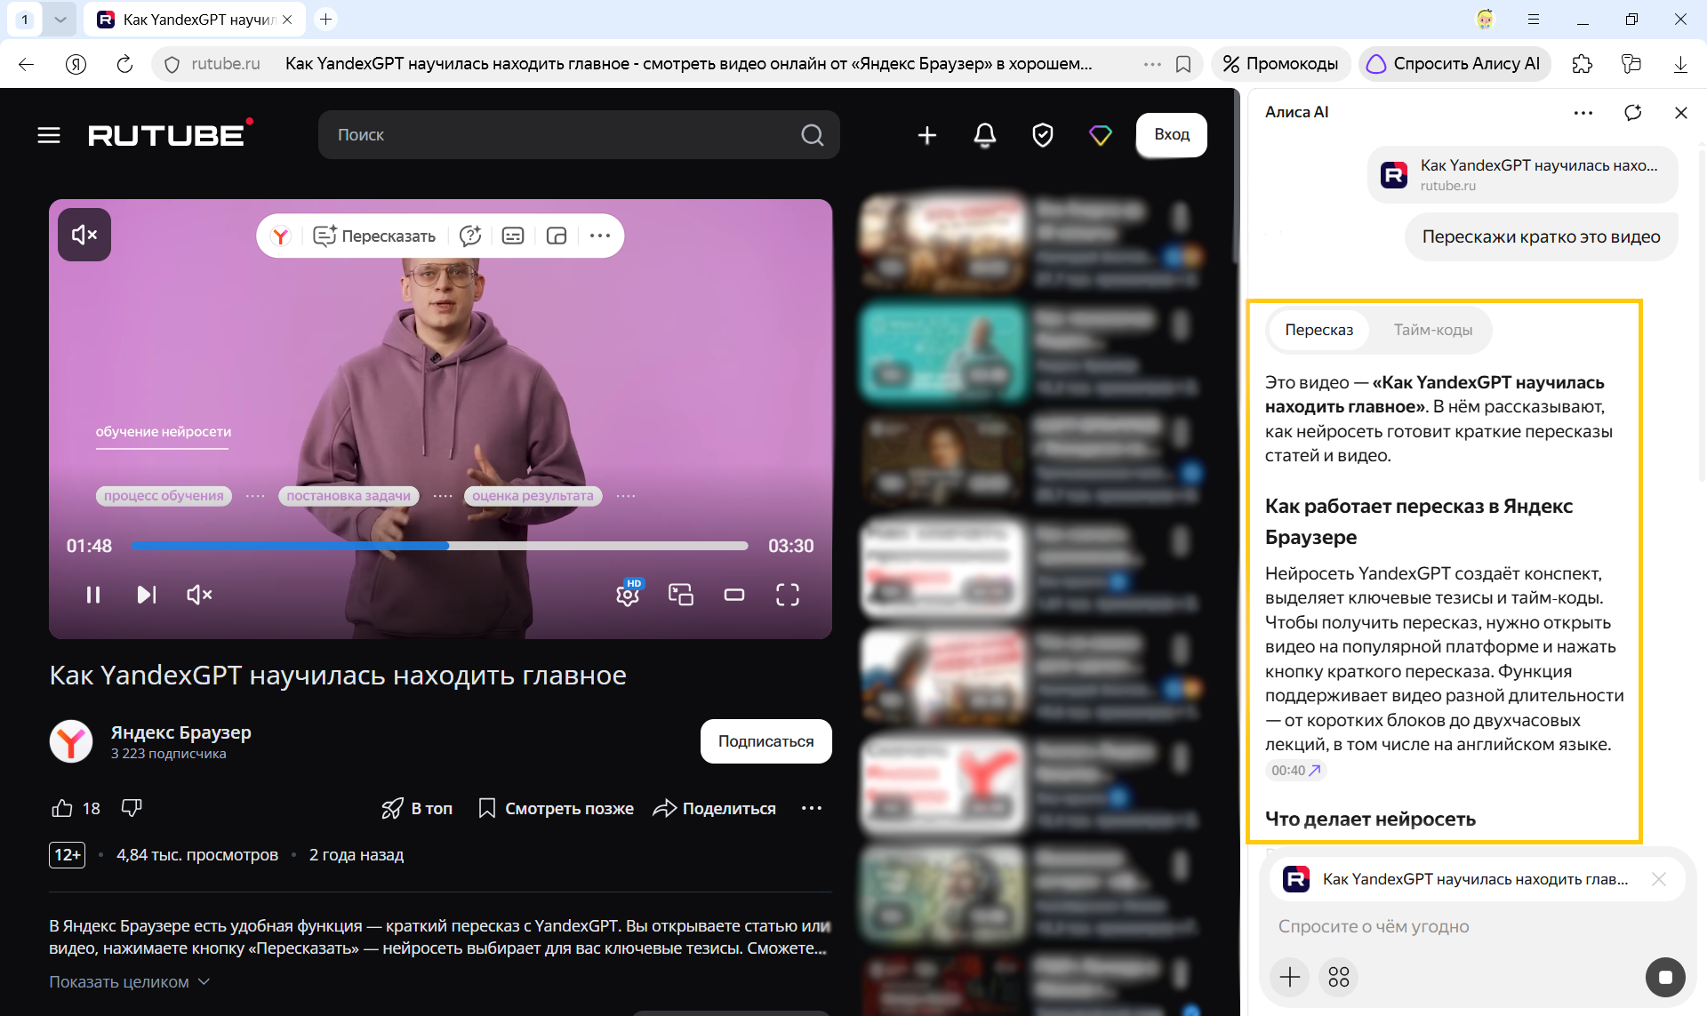Open video quality settings gear
Screen dimensions: 1707x1016
[x=629, y=593]
